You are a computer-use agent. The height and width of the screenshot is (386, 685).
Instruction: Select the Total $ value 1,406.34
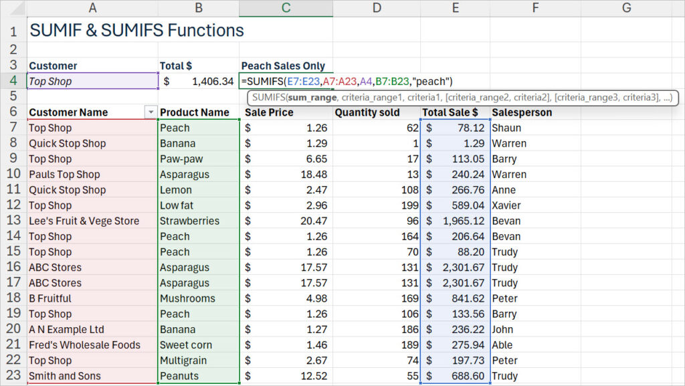(199, 80)
